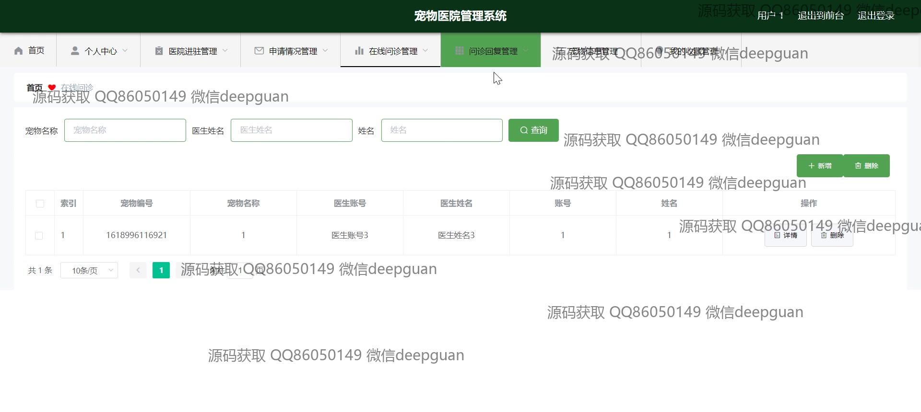Check the checkbox for row 1
This screenshot has height=412, width=921.
[39, 236]
